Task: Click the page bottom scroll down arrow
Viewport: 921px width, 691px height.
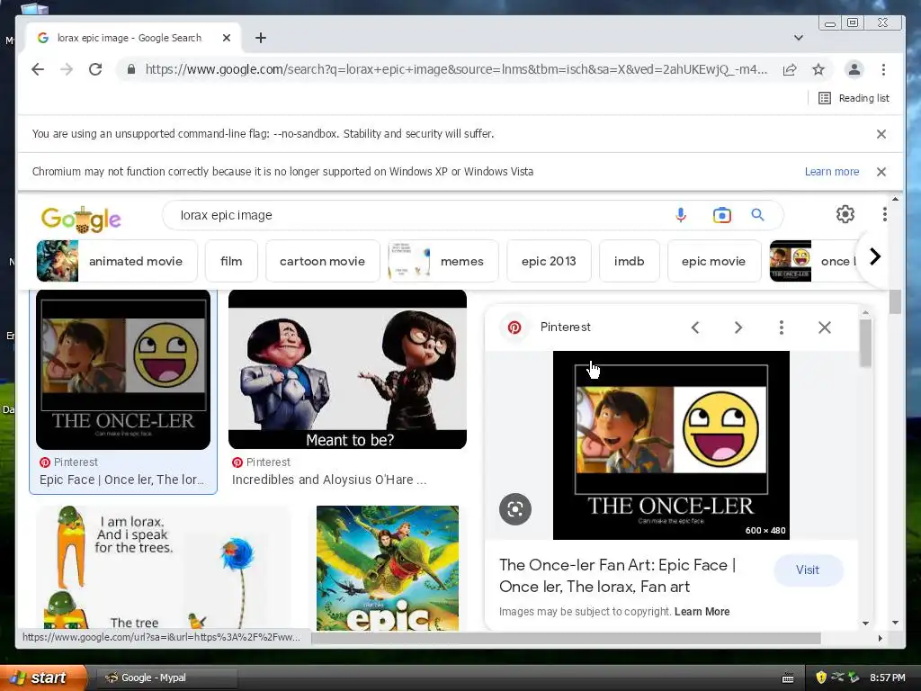Action: pyautogui.click(x=895, y=623)
